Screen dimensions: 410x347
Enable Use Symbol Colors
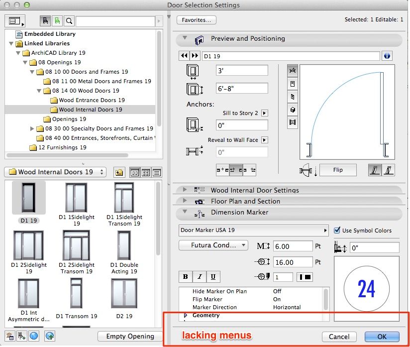(x=337, y=231)
